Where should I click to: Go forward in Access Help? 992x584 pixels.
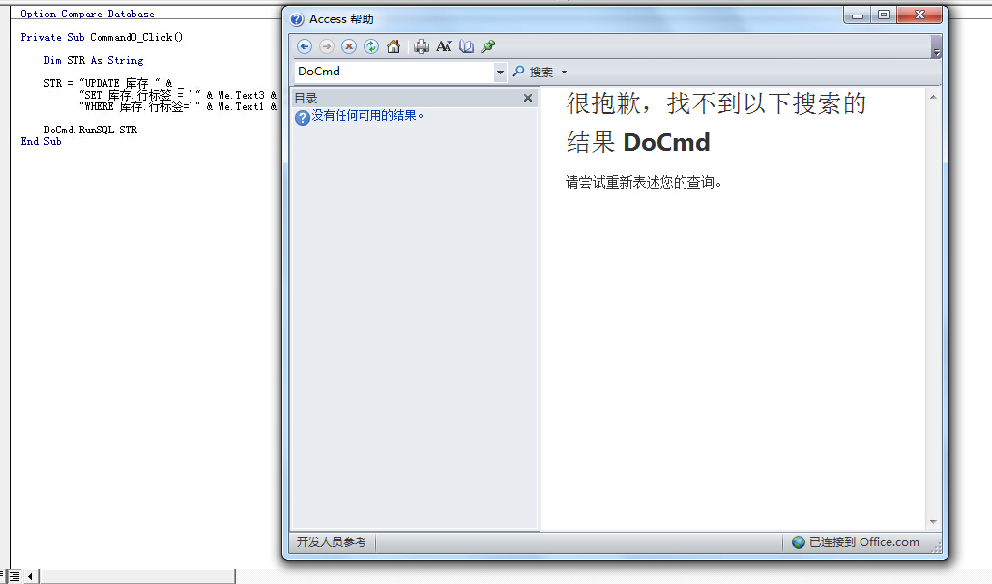tap(327, 46)
